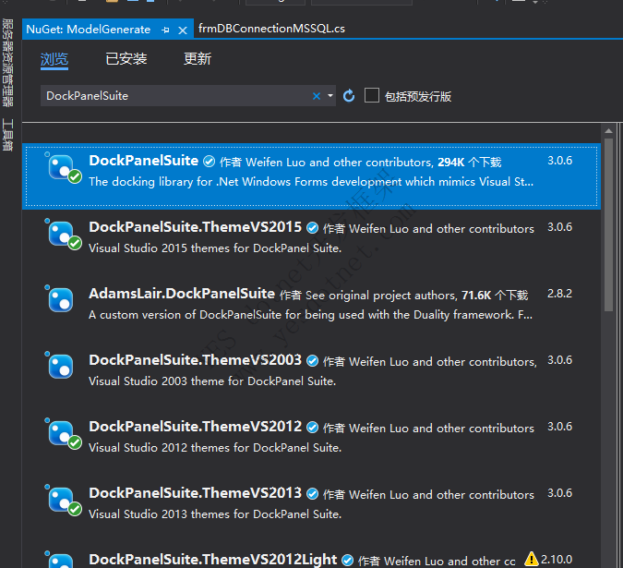
Task: Click version 2.8.2 of AdamsLair.DockPanelSuite
Action: (559, 294)
